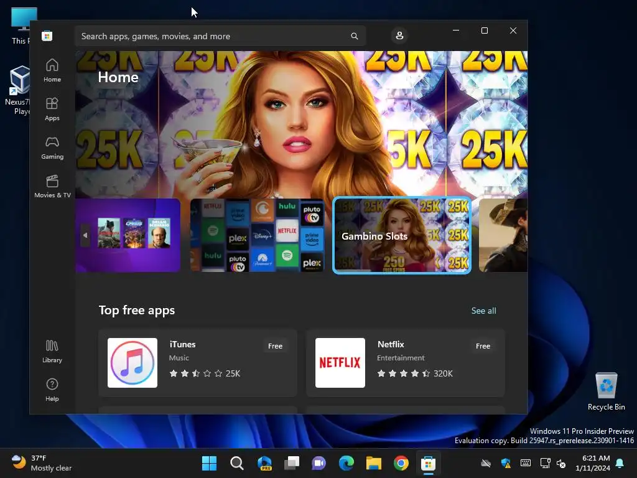Click the Windows Security tray icon
The height and width of the screenshot is (478, 637).
click(506, 463)
